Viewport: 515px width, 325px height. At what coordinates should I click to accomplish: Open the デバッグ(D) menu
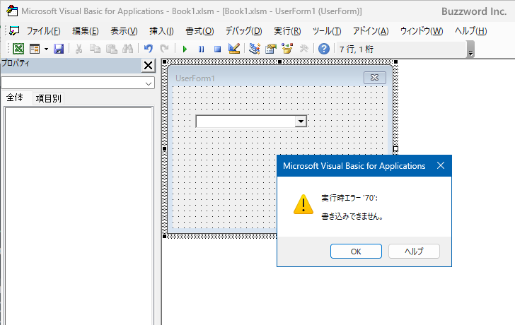point(243,31)
